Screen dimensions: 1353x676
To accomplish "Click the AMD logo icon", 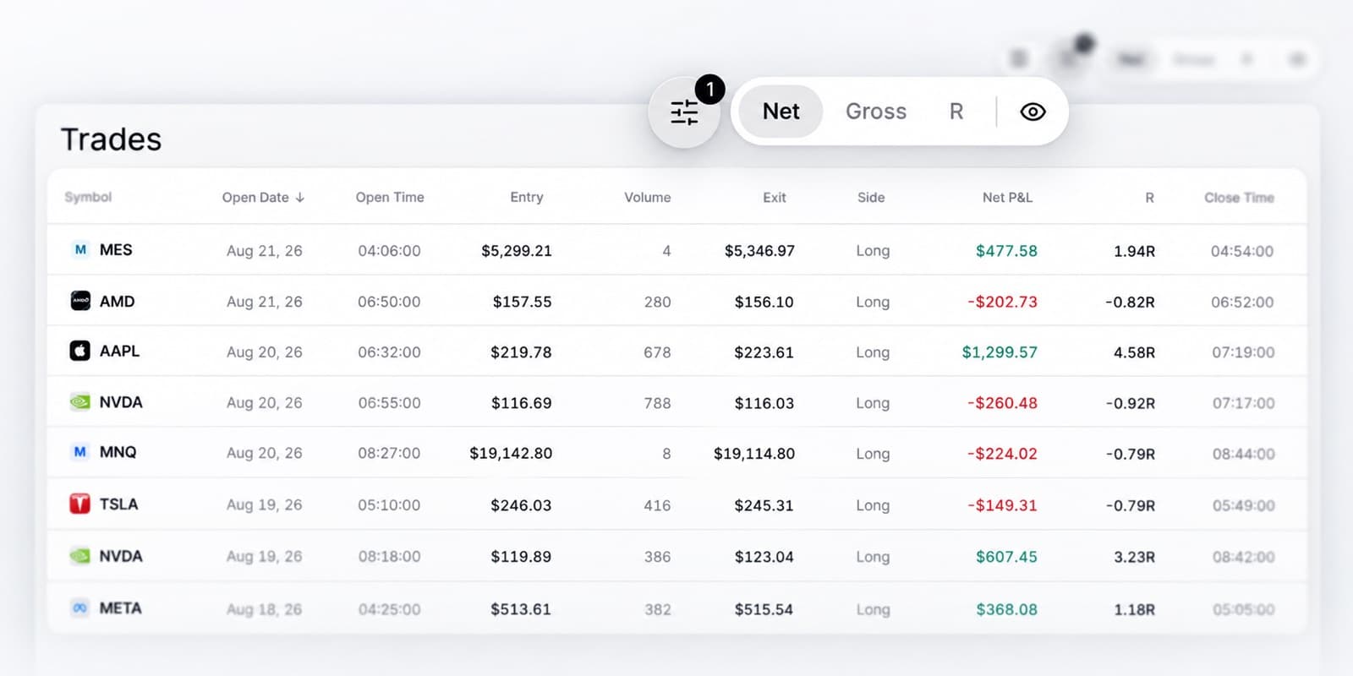I will (x=80, y=301).
